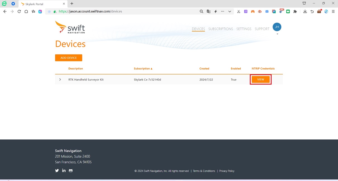This screenshot has height=181, width=338.
Task: Sort by Enabled column header
Action: [236, 68]
